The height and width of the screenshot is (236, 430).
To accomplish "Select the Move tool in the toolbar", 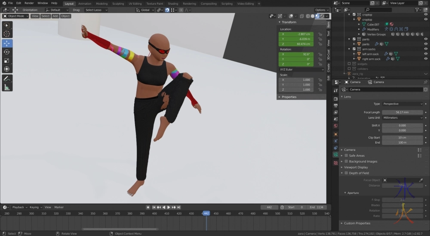I will (7, 43).
